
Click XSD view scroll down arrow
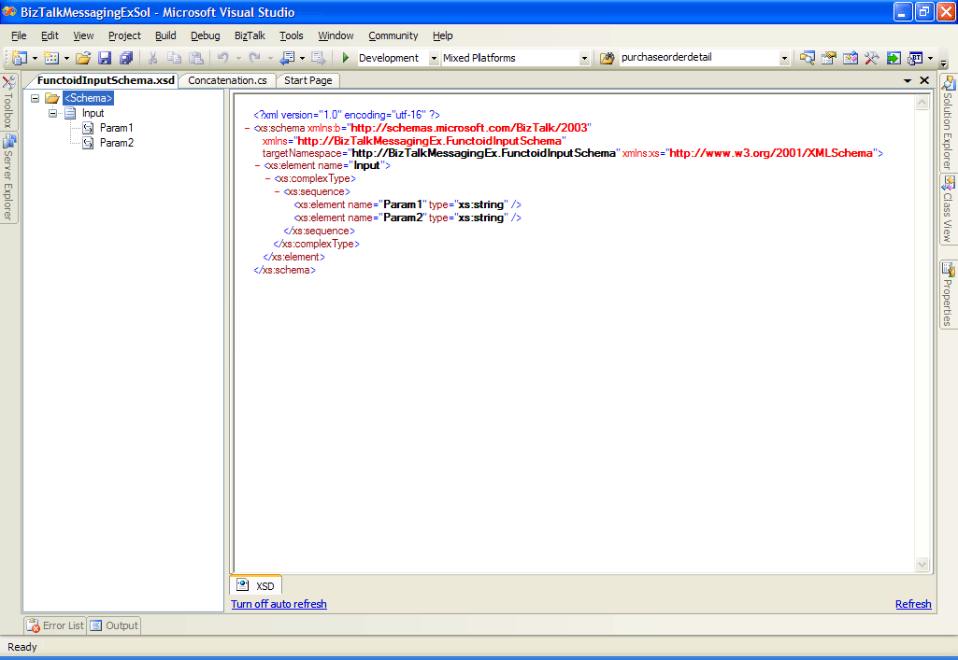click(x=922, y=565)
